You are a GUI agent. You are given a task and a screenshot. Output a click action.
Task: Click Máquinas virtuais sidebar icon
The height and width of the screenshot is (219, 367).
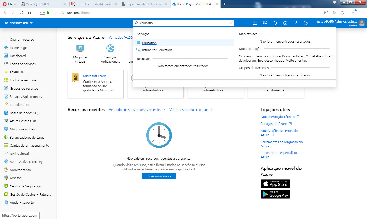(x=6, y=129)
